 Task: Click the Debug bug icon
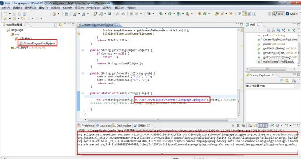click(x=161, y=14)
